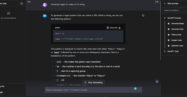The width and height of the screenshot is (187, 97).
Task: Click the Grammarly icon in message box
Action: pos(135,89)
